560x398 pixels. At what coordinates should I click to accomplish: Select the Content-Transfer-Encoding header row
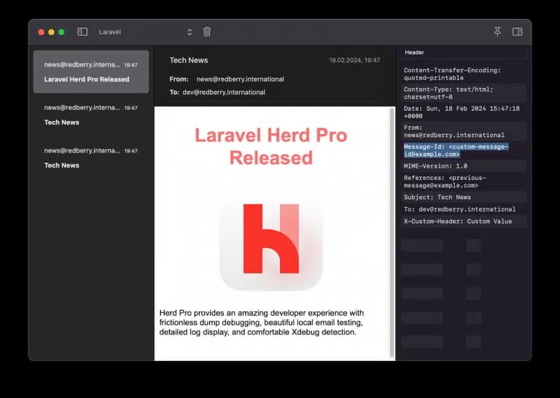463,74
